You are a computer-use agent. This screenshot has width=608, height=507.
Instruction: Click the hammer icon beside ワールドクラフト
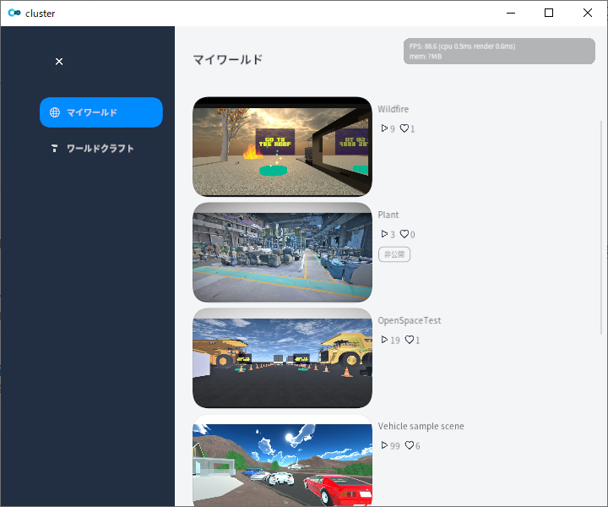point(55,149)
